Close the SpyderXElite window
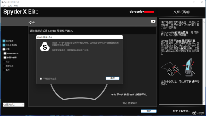The height and width of the screenshot is (116, 206). click(x=202, y=2)
